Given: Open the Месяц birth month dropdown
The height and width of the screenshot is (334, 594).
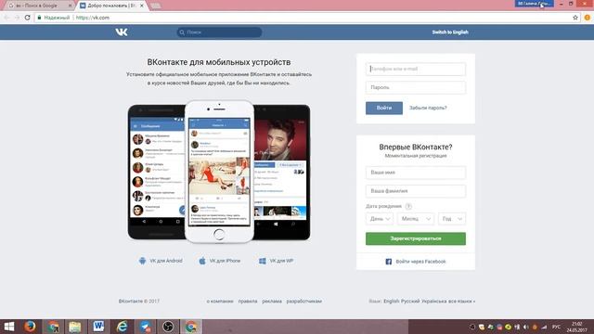Looking at the screenshot, I should 416,219.
